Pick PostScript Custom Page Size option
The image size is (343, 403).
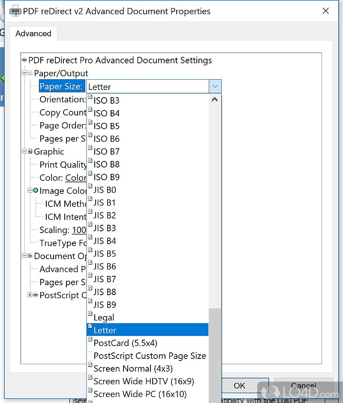[x=150, y=356]
